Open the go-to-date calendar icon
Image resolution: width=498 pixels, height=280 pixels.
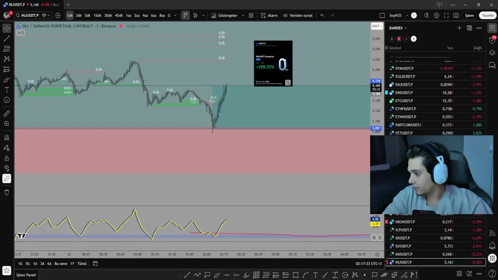pyautogui.click(x=95, y=264)
